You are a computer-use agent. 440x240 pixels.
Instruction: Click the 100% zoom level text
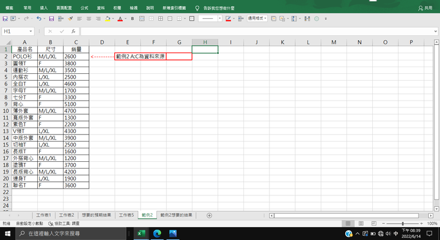point(432,224)
